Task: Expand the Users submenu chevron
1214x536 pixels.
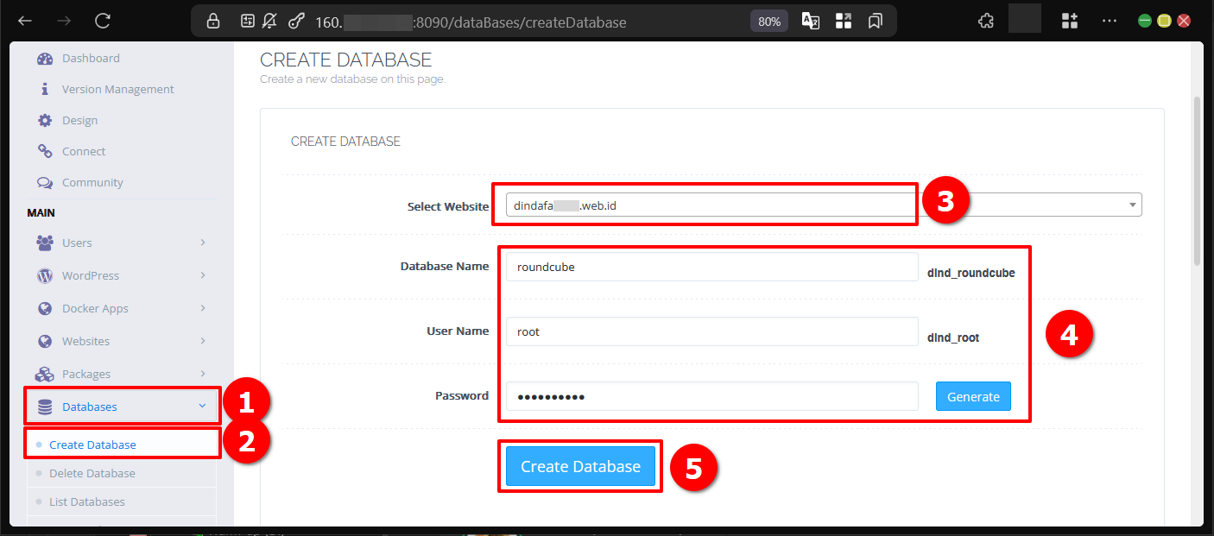Action: pyautogui.click(x=203, y=243)
